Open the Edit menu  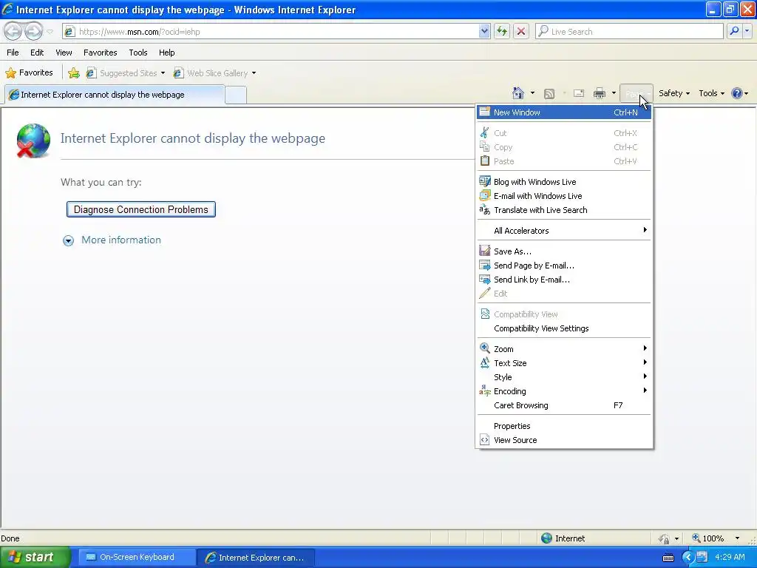pyautogui.click(x=37, y=53)
